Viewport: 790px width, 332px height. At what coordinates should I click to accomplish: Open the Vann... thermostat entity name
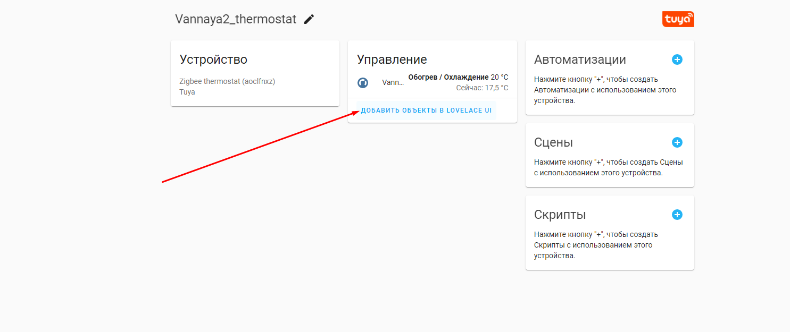[x=393, y=82]
